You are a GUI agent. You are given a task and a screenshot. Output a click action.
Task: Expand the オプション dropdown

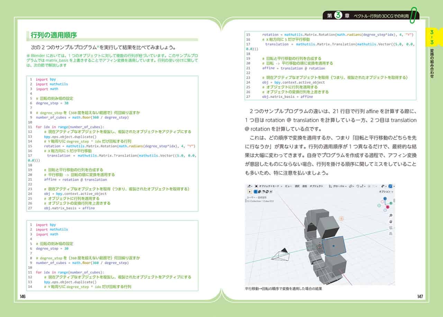[386, 191]
